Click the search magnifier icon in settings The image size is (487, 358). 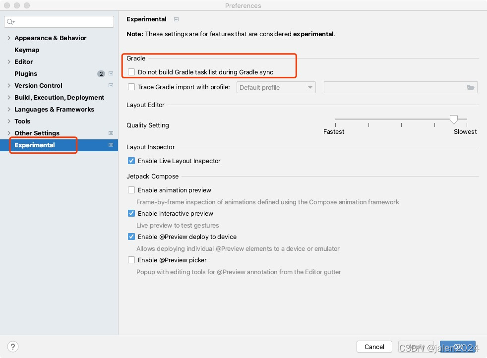pyautogui.click(x=10, y=22)
